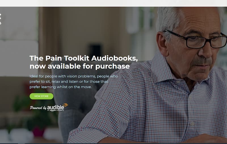The width and height of the screenshot is (227, 144).
Task: Click the grey armchair behind the man
Action: (75, 101)
